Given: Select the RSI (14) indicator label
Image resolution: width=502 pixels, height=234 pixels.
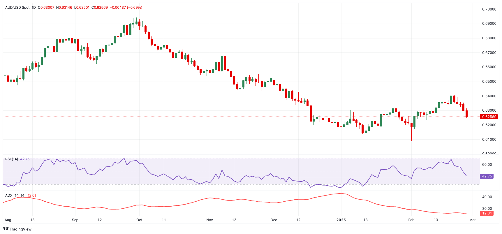Looking at the screenshot, I should pos(12,159).
